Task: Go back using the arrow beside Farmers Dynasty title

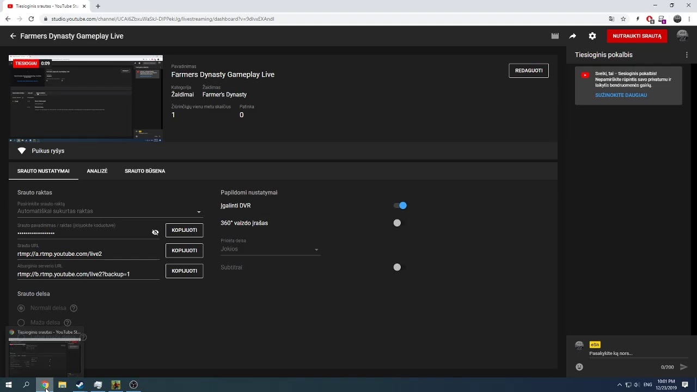Action: point(13,36)
